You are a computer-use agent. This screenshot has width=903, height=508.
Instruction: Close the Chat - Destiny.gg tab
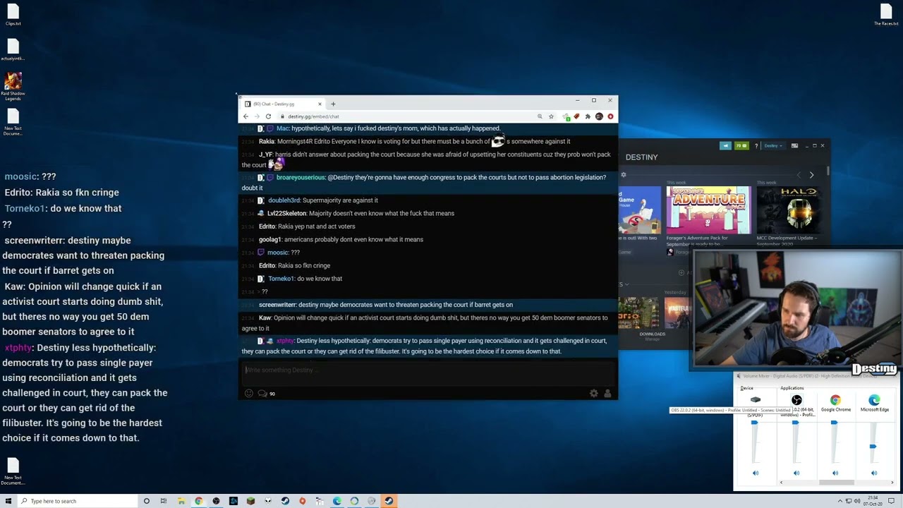pyautogui.click(x=320, y=104)
